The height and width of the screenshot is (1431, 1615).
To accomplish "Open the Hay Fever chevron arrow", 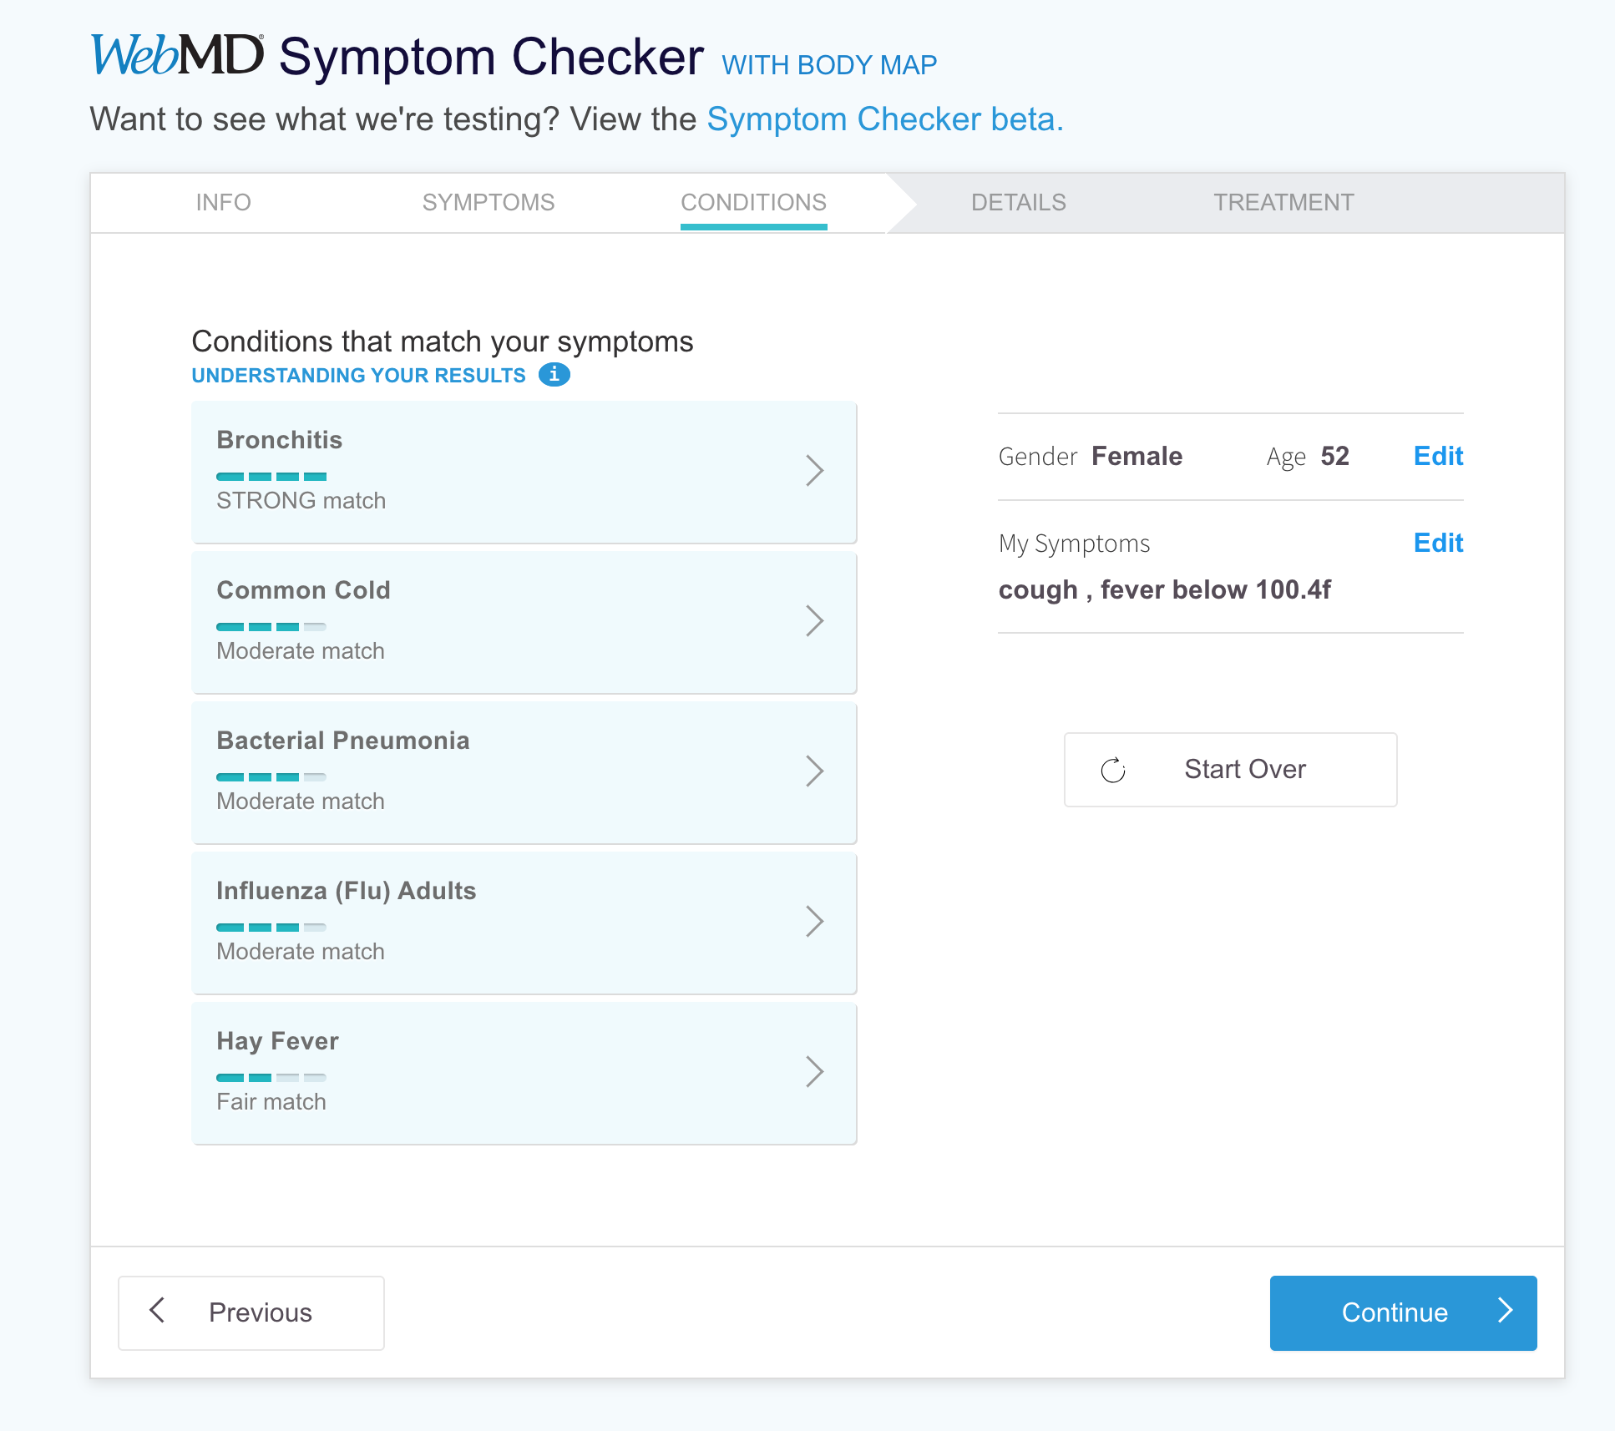I will (815, 1072).
